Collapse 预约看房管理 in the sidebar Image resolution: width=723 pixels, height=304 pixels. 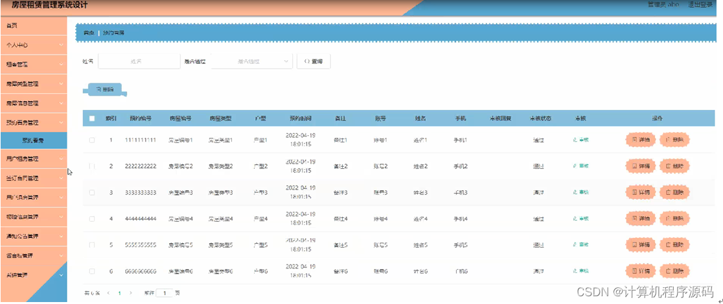click(33, 122)
